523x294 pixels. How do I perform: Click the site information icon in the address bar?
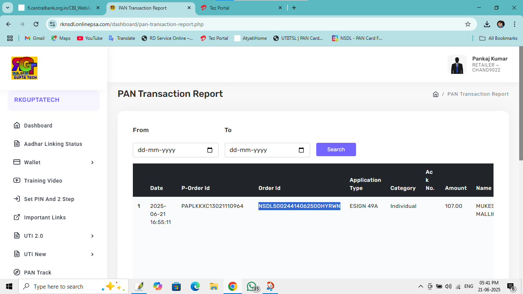52,24
